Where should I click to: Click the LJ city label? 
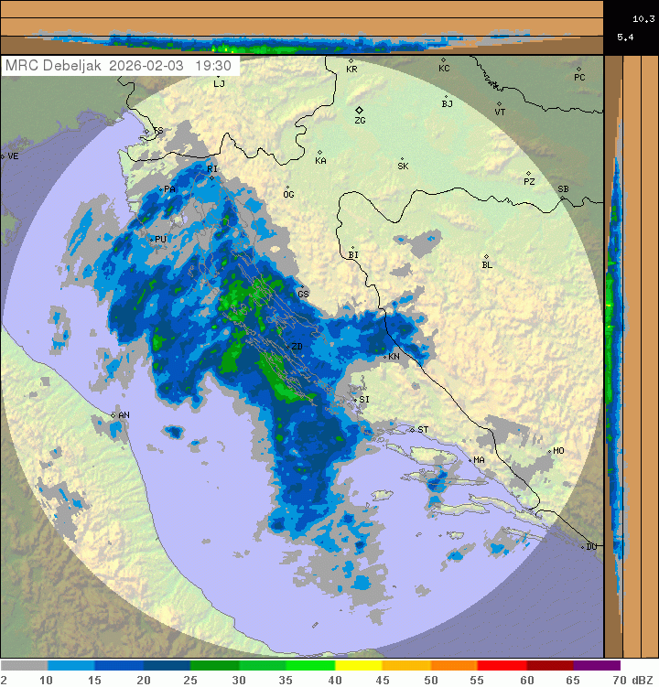[218, 83]
